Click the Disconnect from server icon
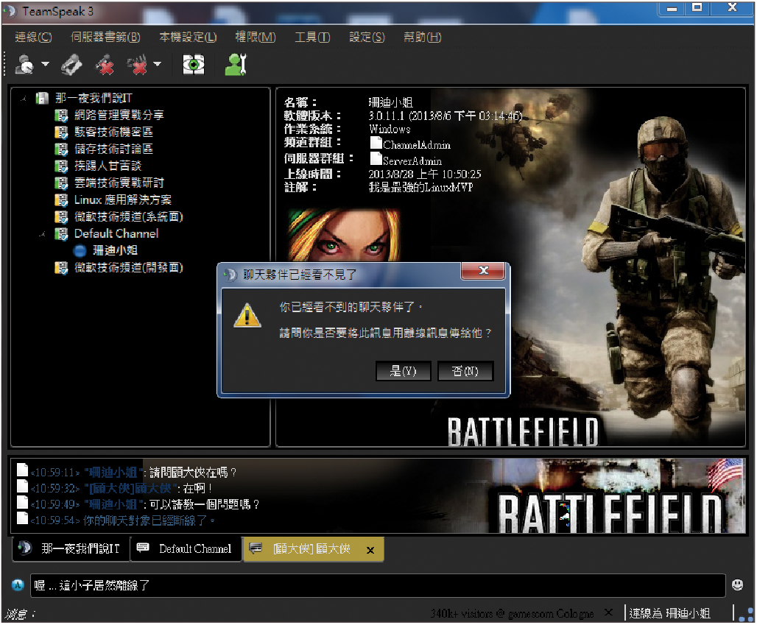The width and height of the screenshot is (757, 625). (105, 65)
